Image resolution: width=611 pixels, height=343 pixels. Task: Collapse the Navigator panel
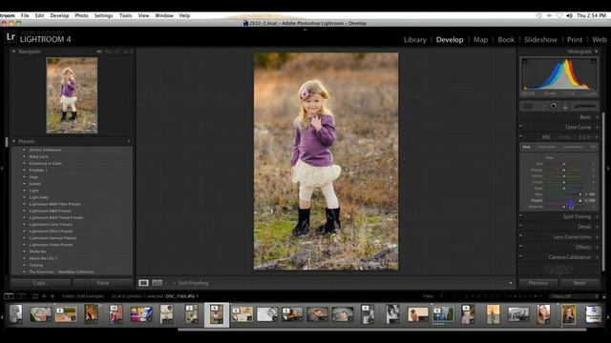(13, 51)
